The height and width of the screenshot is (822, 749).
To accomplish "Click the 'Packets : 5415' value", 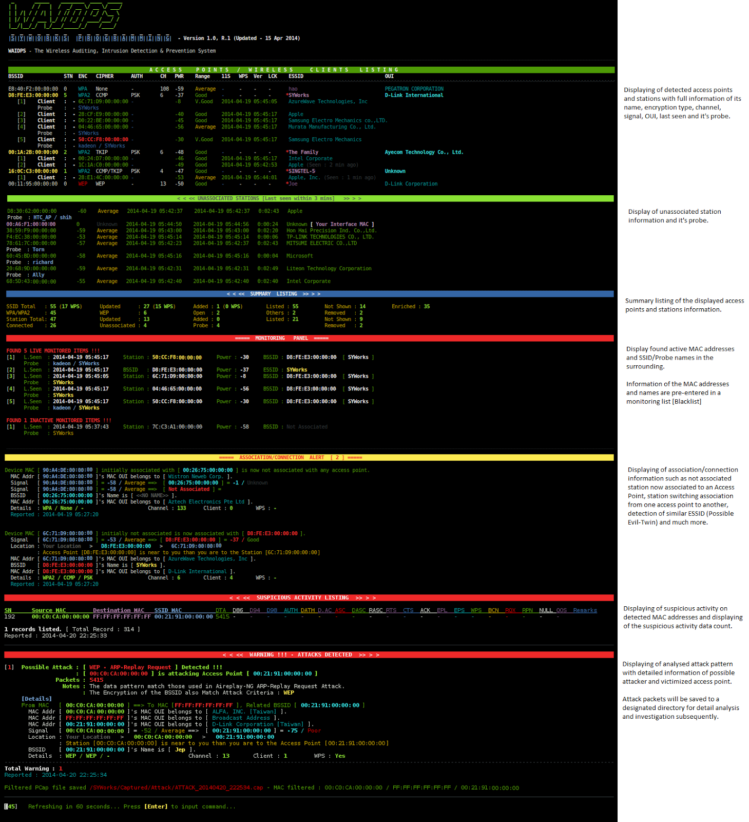I will tap(79, 680).
